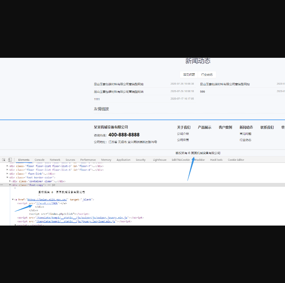Select the /index.php/click script row
The image size is (285, 283).
click(59, 214)
